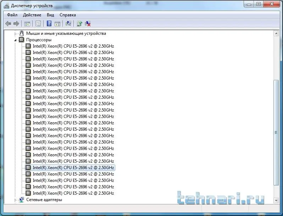Click the chip icon beside Процессоры
283x216 pixels.
click(x=22, y=39)
